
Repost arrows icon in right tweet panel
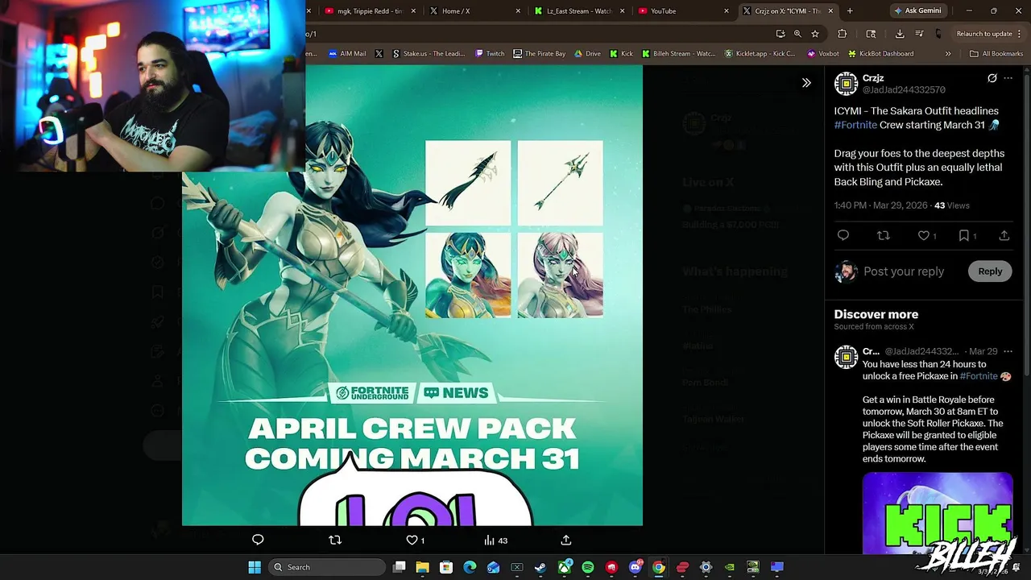884,235
